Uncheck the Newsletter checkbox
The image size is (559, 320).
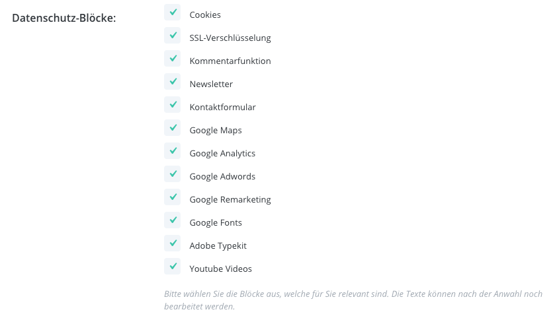[x=173, y=82]
